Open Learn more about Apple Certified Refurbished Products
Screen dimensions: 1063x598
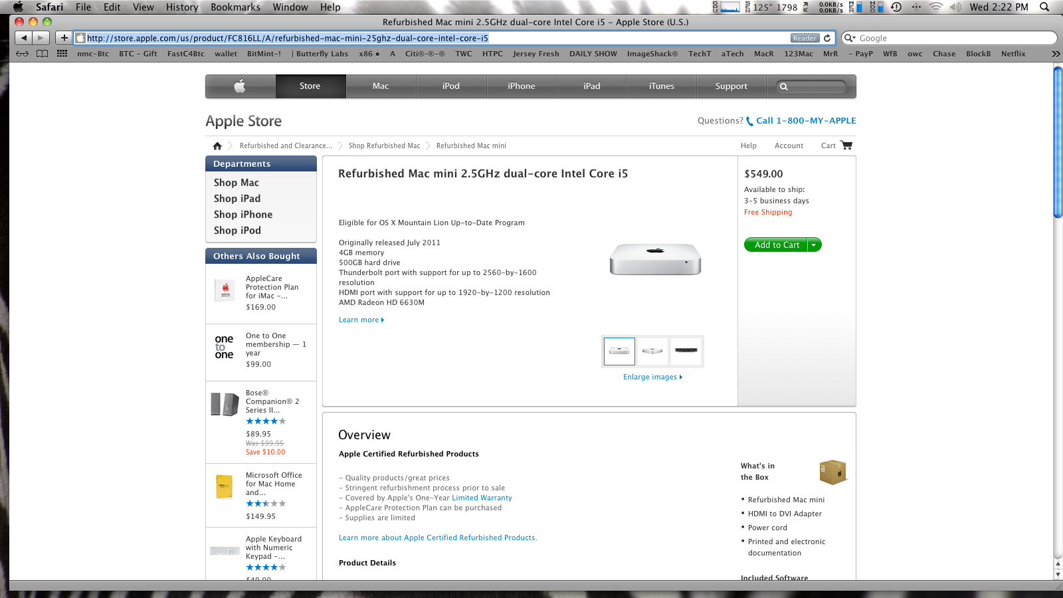438,538
